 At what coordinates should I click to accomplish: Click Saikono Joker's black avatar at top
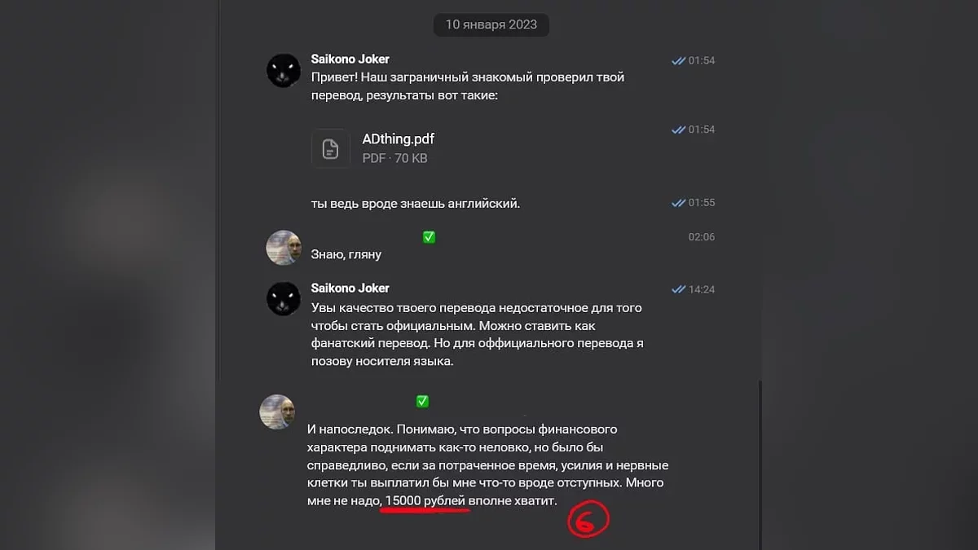(284, 71)
